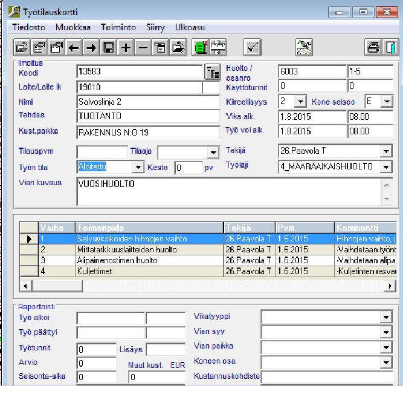Click the Tehdas field TUOTANTO

tap(148, 116)
